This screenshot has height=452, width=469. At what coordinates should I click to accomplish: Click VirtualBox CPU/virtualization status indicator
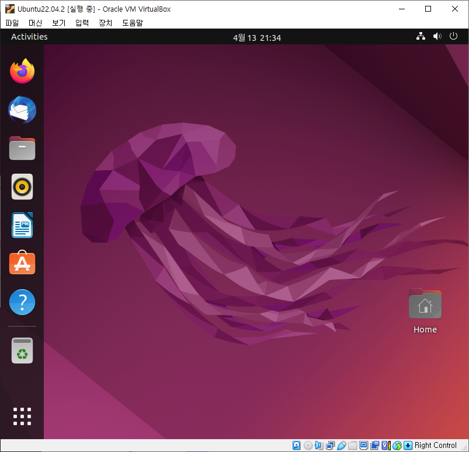[x=386, y=446]
